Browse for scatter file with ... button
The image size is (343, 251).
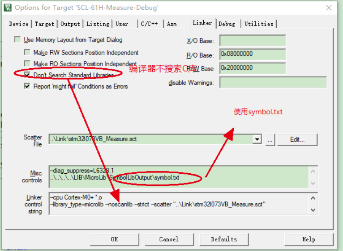pos(270,140)
